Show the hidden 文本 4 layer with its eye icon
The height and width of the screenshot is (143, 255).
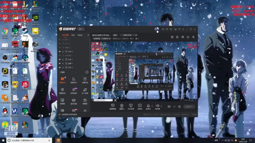click(x=60, y=44)
